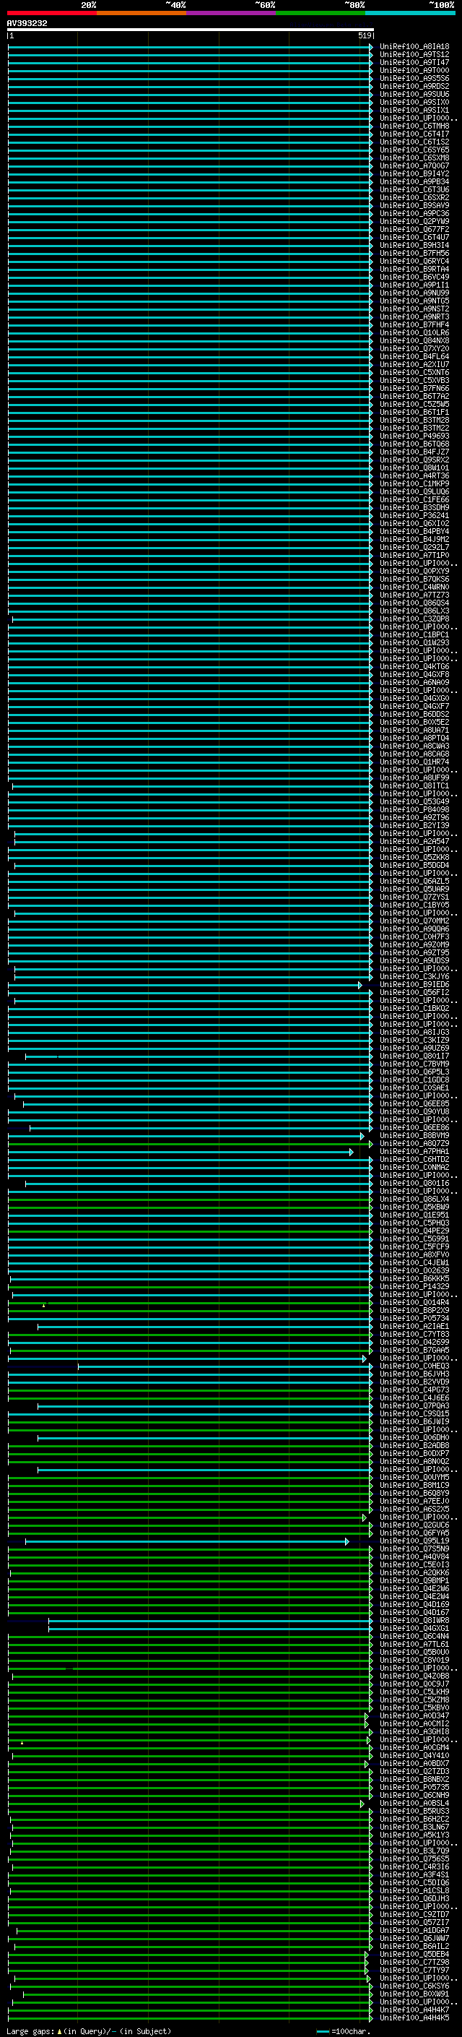Select hit label UniRef100_C6HTD2
Viewport: 462px width, 2037px height.
coord(414,1160)
